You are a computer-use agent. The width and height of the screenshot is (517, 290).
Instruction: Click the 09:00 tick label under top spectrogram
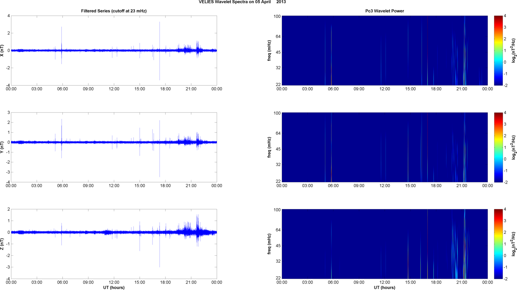coord(359,89)
